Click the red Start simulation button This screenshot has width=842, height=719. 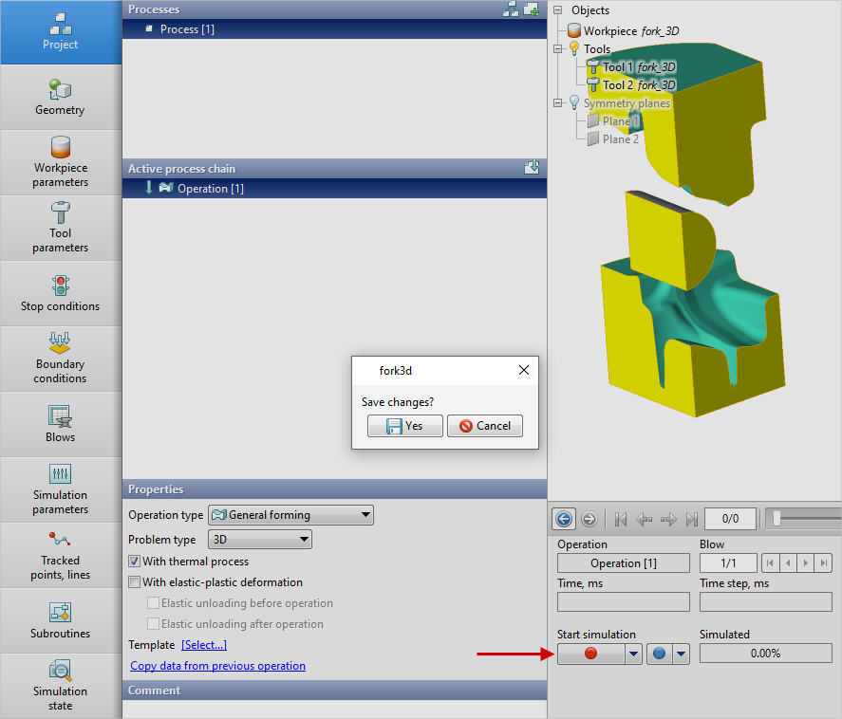tap(590, 654)
